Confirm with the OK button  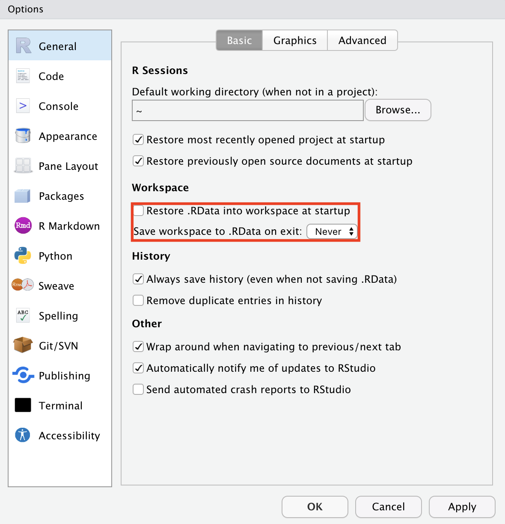point(315,507)
